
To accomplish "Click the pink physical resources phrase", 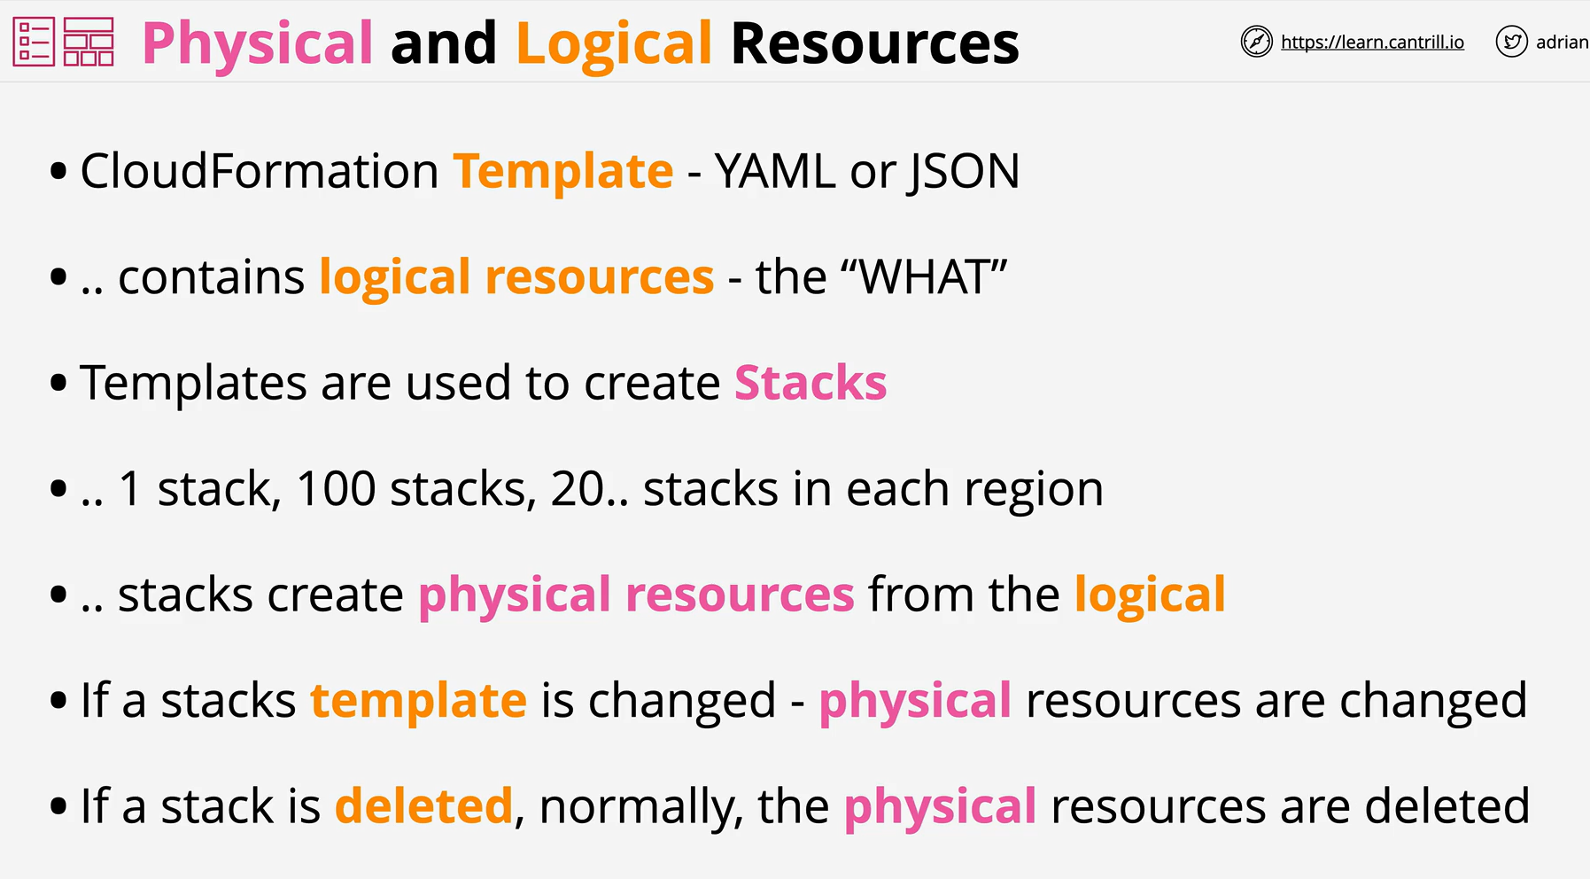I will (x=636, y=595).
